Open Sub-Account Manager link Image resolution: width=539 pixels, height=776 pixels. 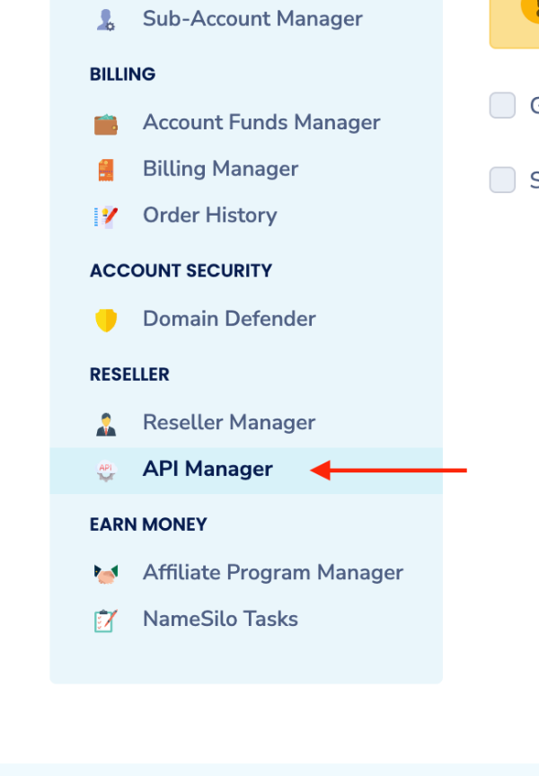coord(252,19)
